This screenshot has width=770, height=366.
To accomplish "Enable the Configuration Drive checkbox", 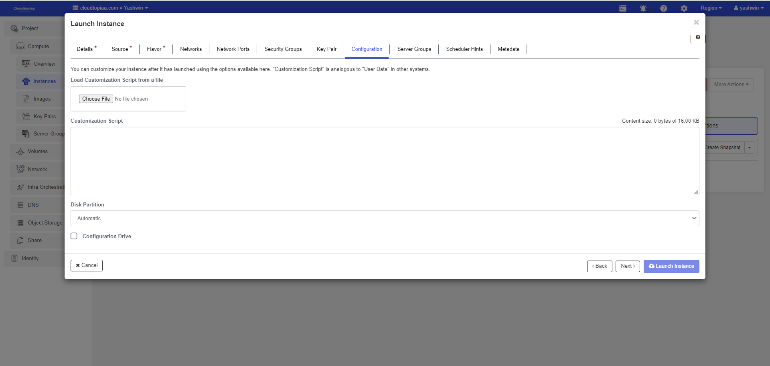I will coord(74,236).
